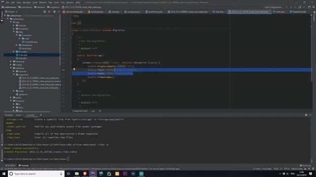Viewport: 316px width, 177px height.
Task: Click expand/collapse all icon in Project header
Action: tap(49, 12)
